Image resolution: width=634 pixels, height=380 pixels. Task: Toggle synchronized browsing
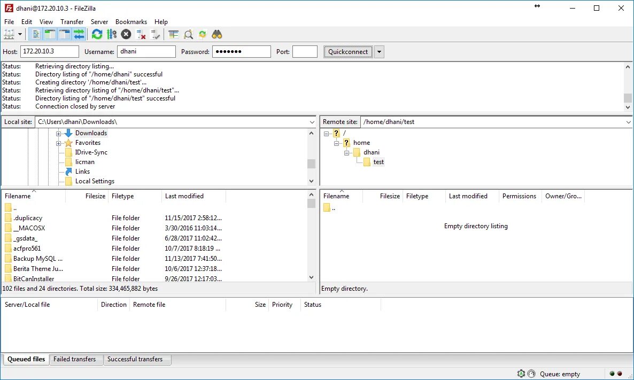coord(203,34)
